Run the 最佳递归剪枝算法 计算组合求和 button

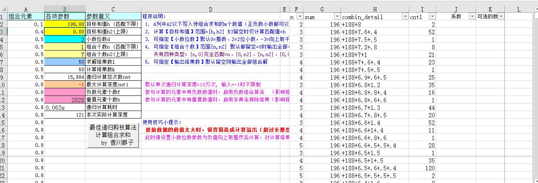(113, 136)
